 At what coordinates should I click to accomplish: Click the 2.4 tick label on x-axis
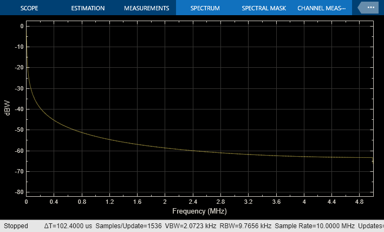[x=193, y=202]
